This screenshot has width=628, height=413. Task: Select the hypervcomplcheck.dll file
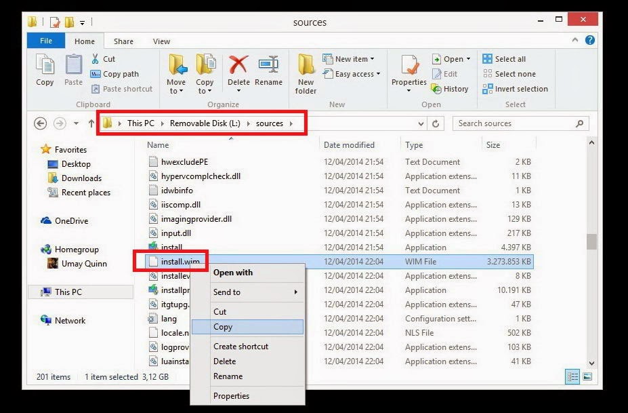[x=201, y=176]
